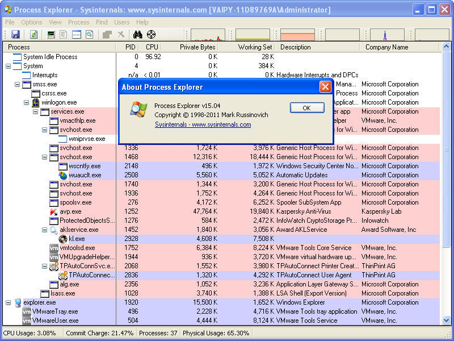This screenshot has height=341, width=454.
Task: Open the Options menu
Action: [x=32, y=22]
